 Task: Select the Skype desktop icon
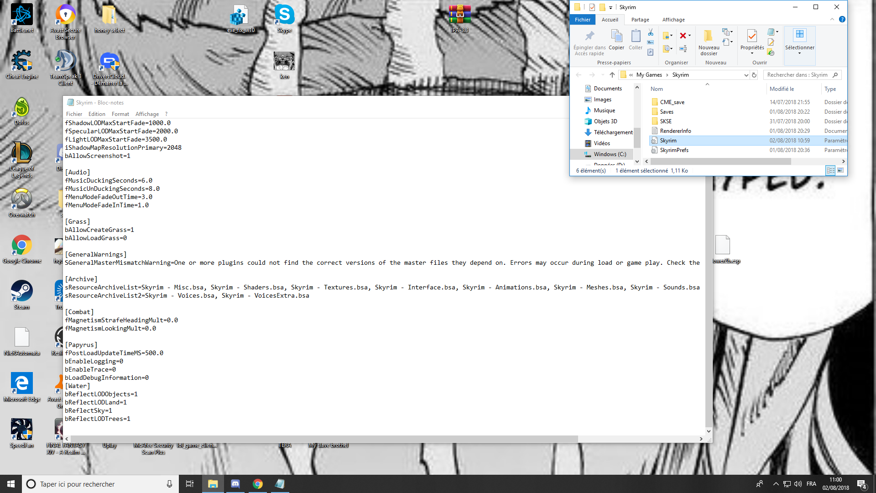tap(284, 18)
